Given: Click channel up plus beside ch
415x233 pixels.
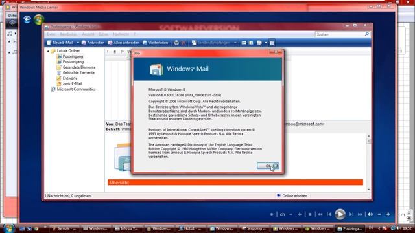Looking at the screenshot, I should (300, 214).
